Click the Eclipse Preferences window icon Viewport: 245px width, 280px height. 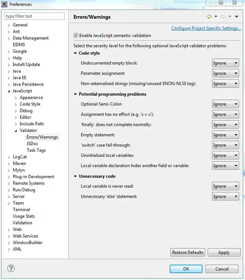4,4
